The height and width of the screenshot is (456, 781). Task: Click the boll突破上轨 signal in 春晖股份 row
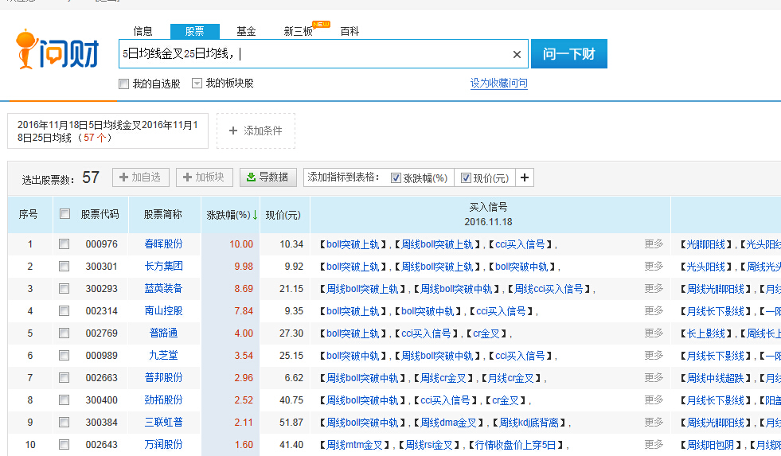[x=353, y=244]
